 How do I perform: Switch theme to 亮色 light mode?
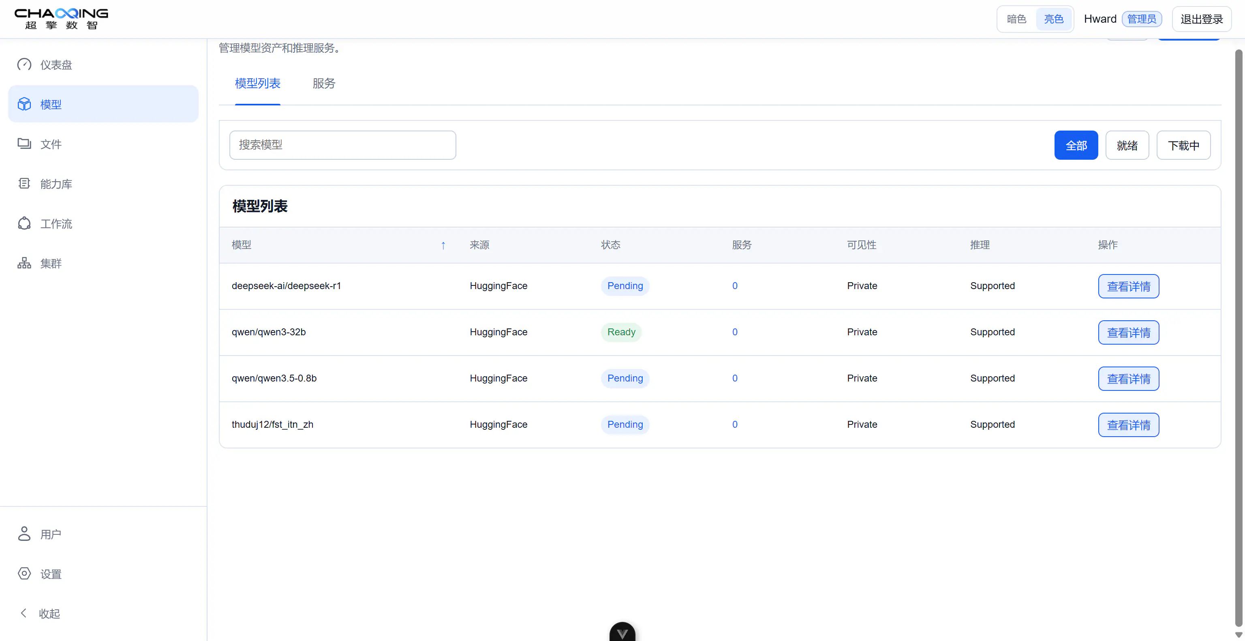1054,19
